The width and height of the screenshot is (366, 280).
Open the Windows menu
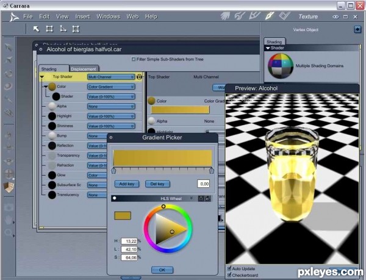click(108, 16)
